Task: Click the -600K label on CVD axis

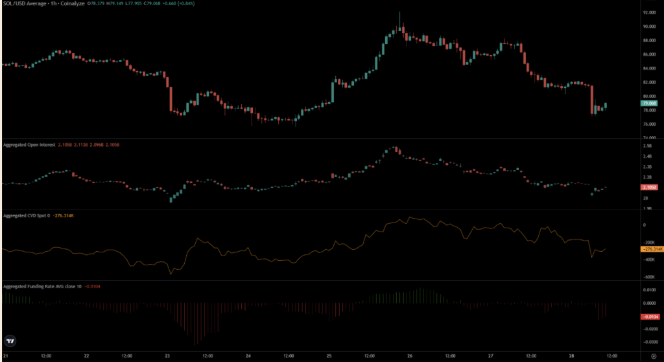Action: (x=648, y=277)
